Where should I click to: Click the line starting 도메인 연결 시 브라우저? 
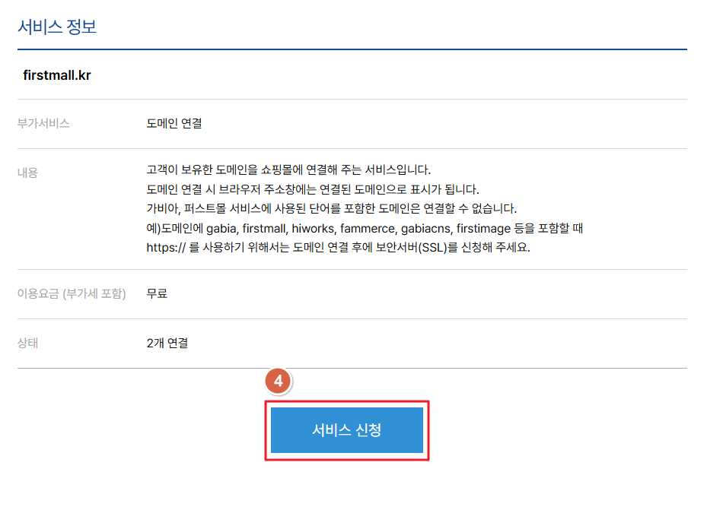tap(314, 188)
